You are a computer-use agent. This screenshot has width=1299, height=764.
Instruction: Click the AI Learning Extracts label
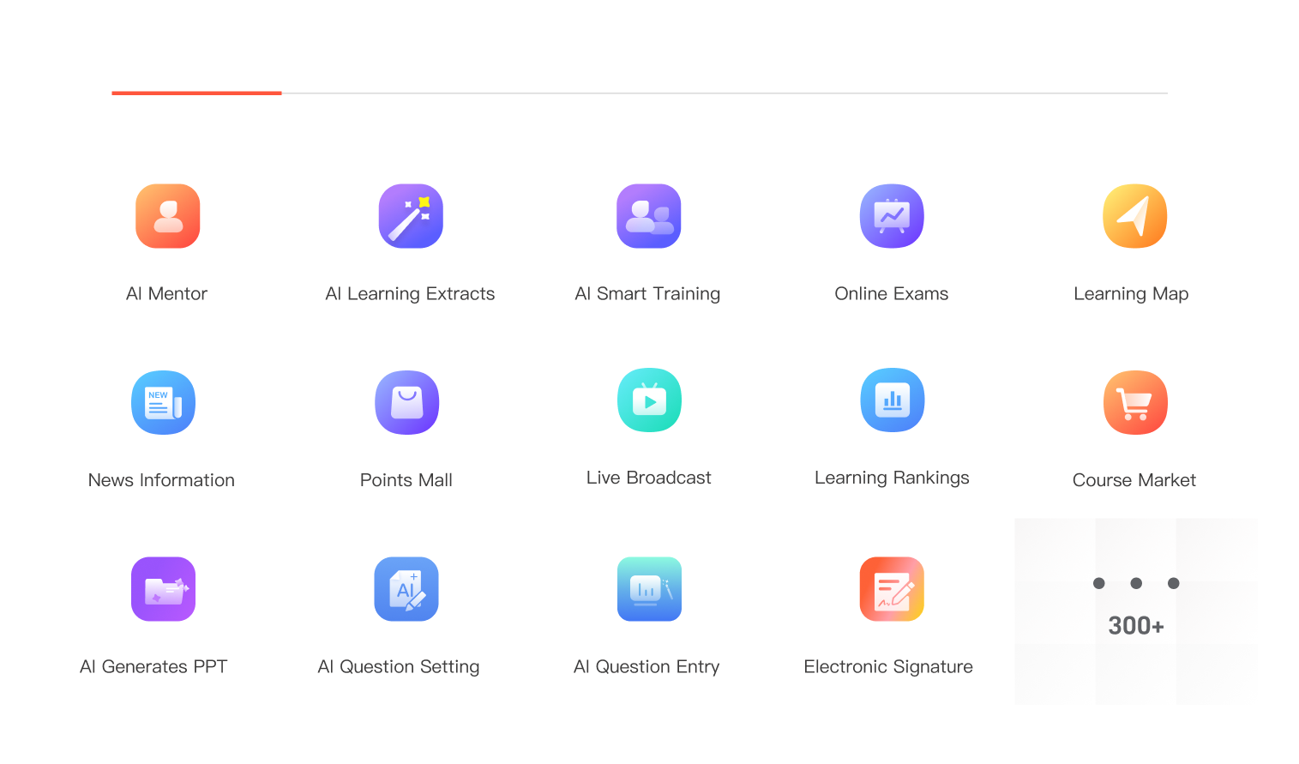click(x=410, y=294)
